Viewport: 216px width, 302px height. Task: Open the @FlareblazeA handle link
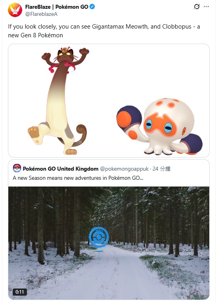click(41, 14)
